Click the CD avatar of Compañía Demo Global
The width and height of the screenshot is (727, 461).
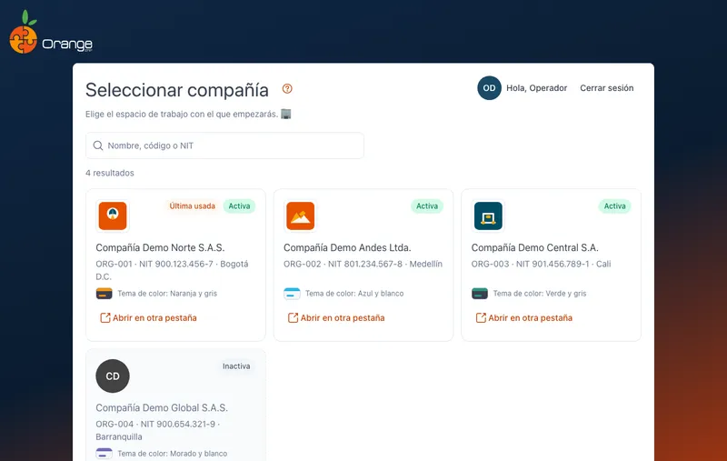click(113, 376)
